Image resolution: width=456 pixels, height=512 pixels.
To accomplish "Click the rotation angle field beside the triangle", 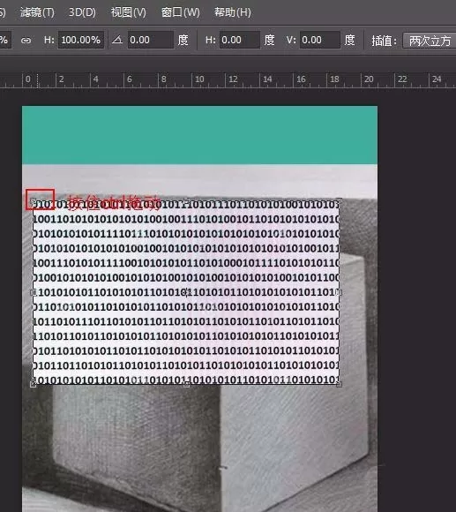I will tap(150, 40).
